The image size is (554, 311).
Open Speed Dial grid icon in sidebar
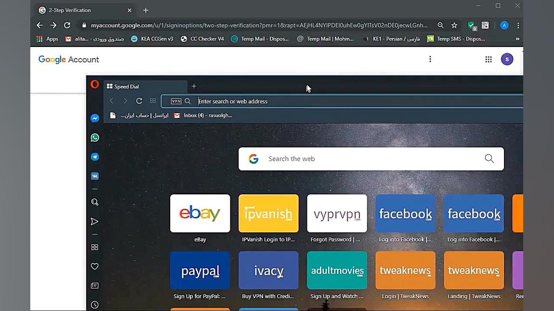coord(95,247)
